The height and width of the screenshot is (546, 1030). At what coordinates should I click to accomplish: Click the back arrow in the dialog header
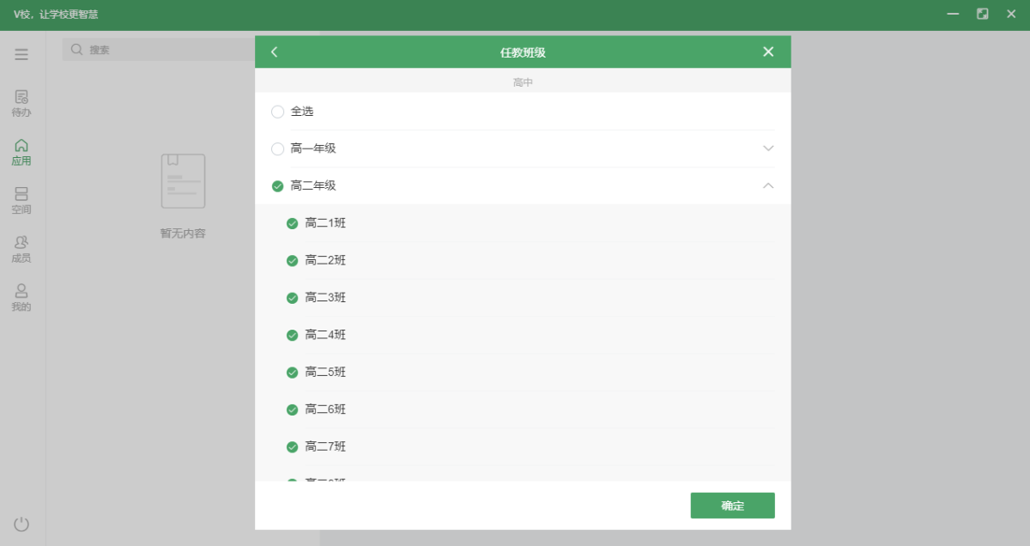[x=274, y=52]
